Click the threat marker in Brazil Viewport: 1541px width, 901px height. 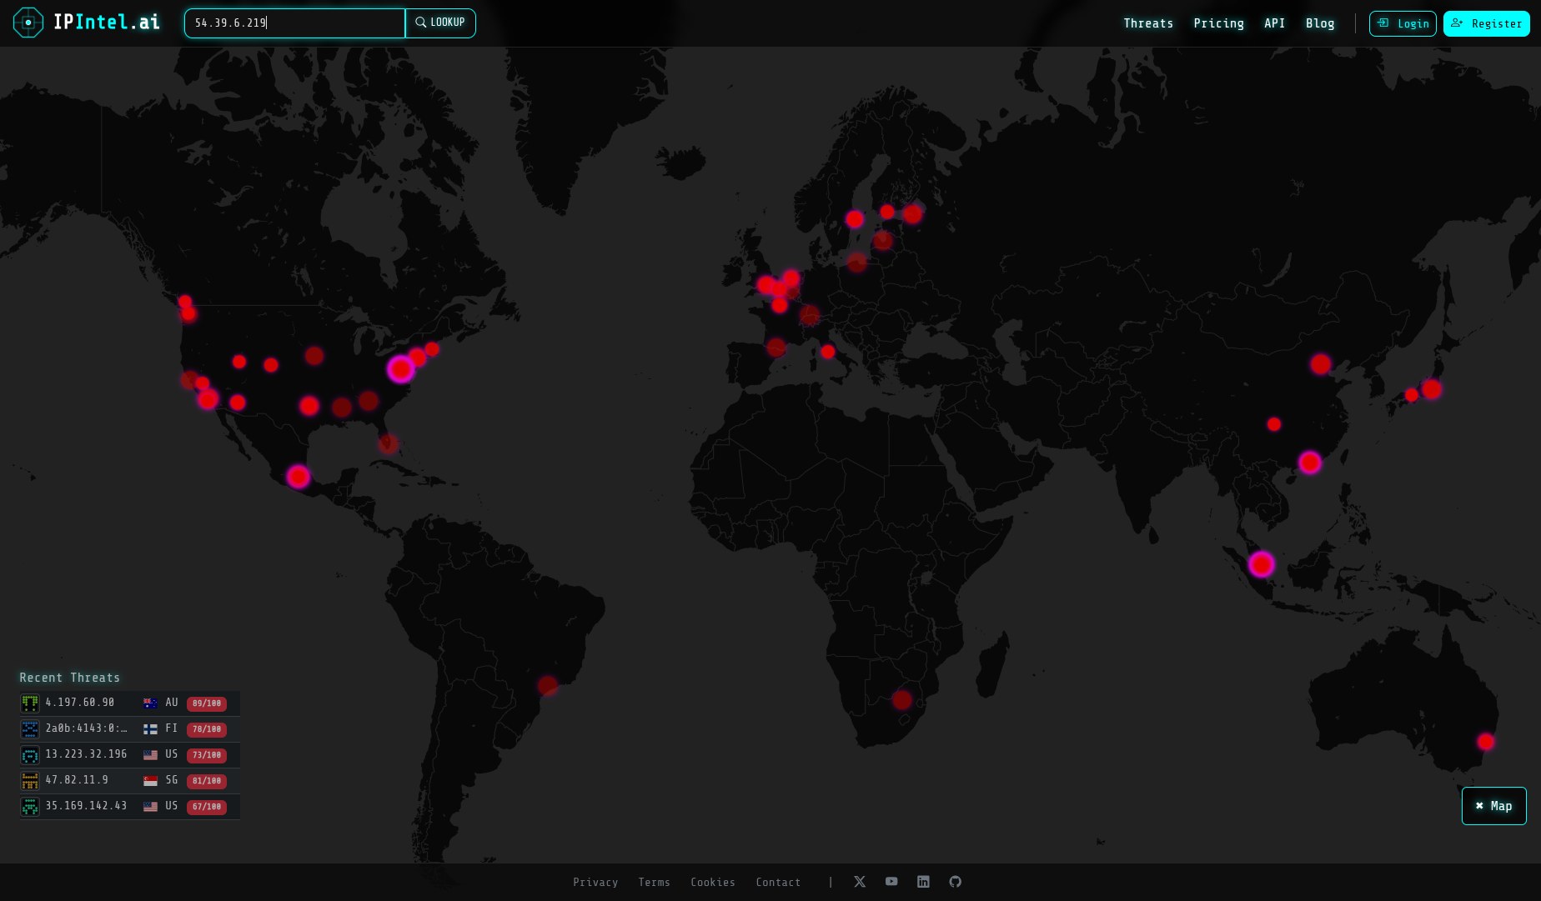tap(548, 686)
